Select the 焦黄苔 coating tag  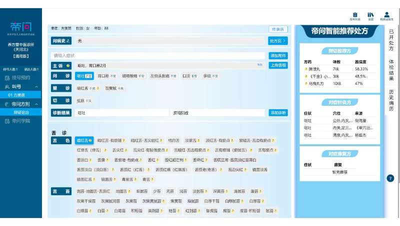[x=176, y=201]
